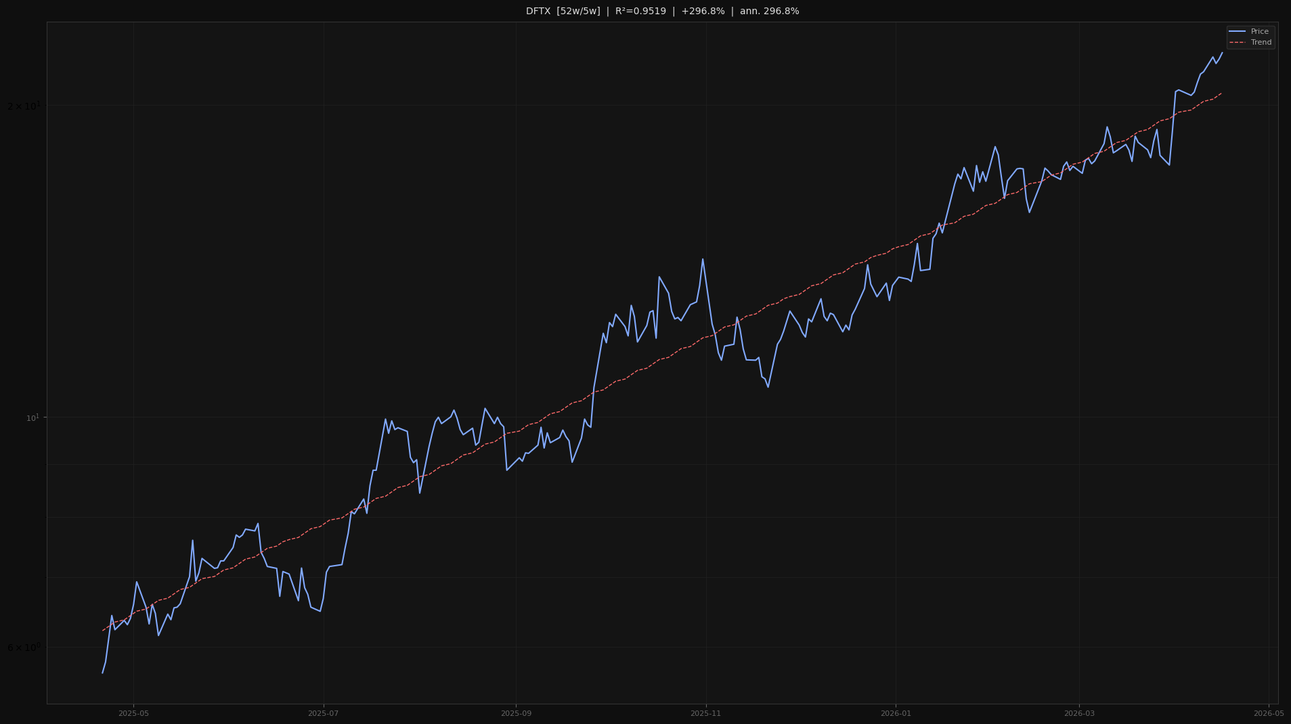Click the red dashed Trend line icon in legend

pos(1238,41)
